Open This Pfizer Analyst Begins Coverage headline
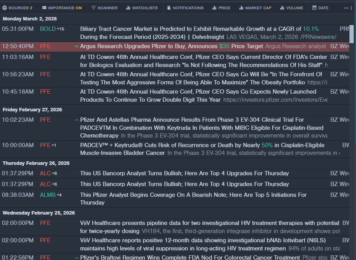Screen dimensions: 356x260 pyautogui.click(x=193, y=199)
